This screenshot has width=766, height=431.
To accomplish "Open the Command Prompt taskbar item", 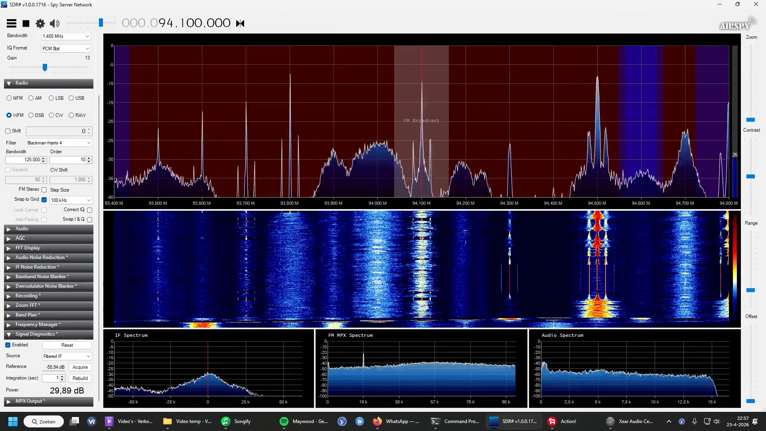I will pyautogui.click(x=456, y=421).
